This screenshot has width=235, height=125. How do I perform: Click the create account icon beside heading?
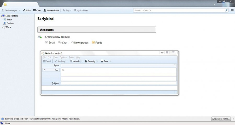(x=40, y=37)
